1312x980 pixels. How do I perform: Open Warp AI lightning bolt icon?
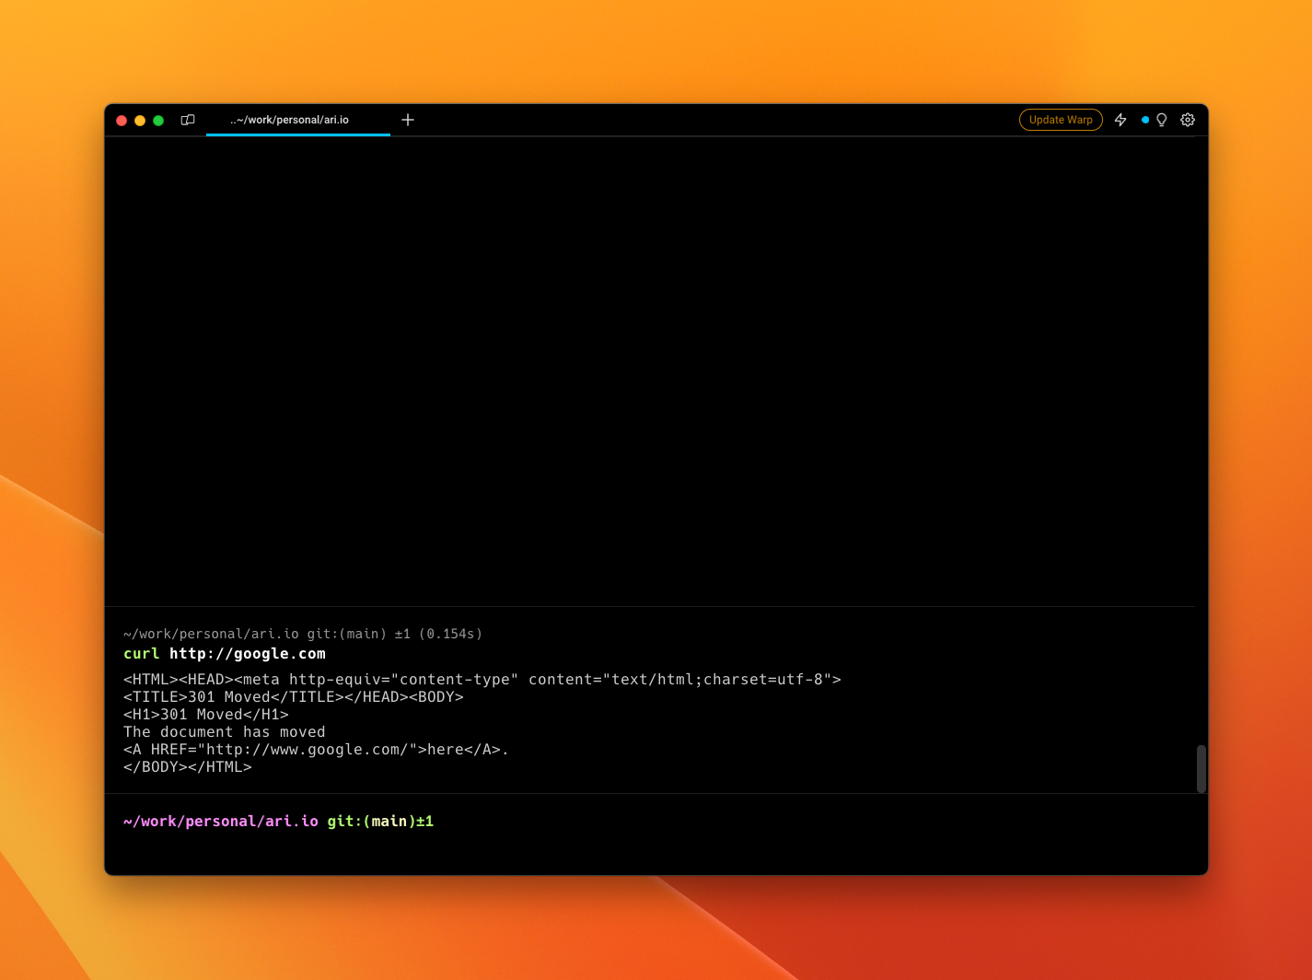point(1120,120)
